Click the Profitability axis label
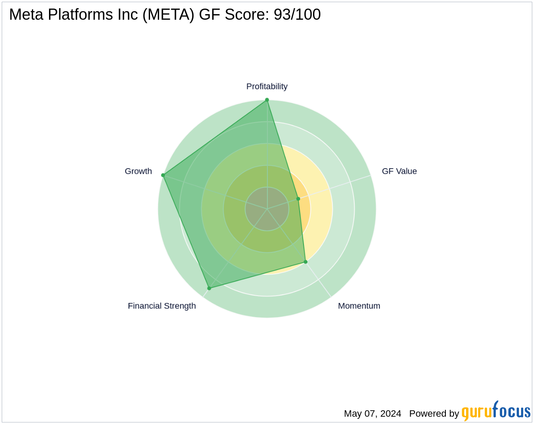Image resolution: width=534 pixels, height=424 pixels. coord(267,87)
